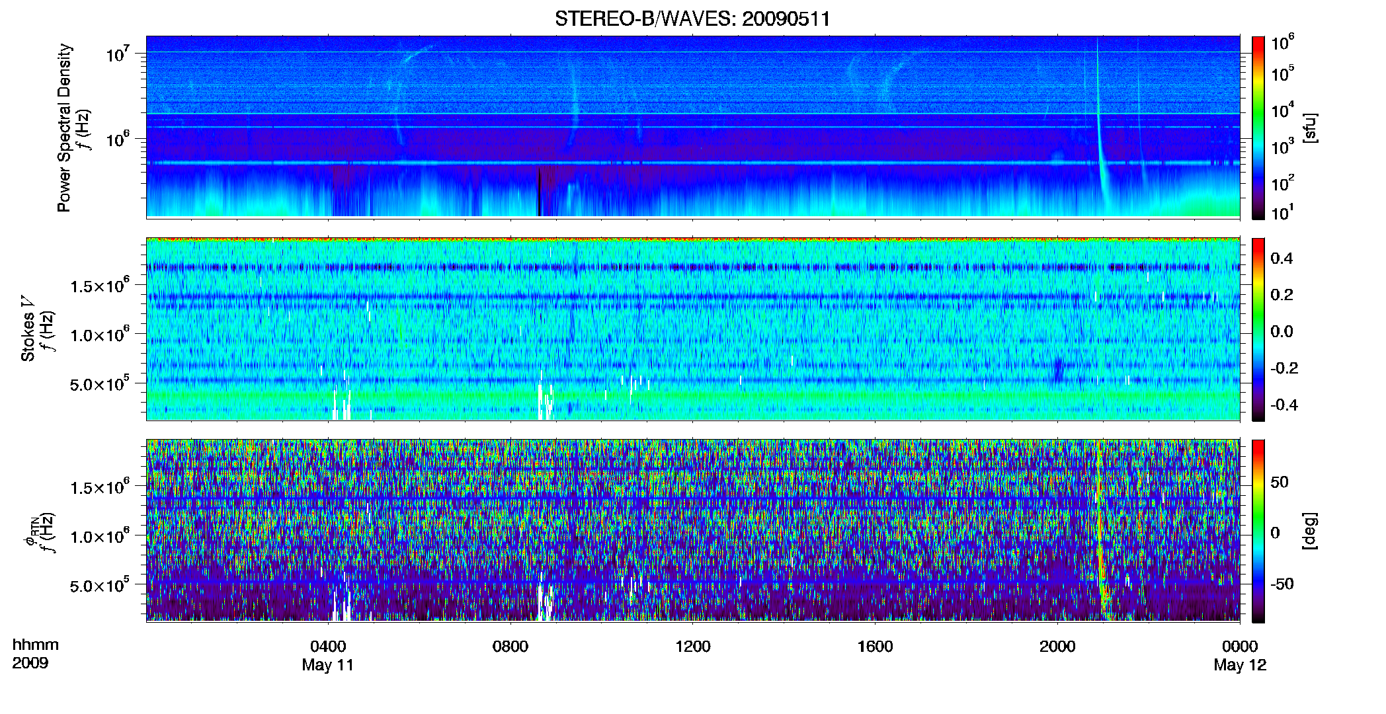
Task: Click the 10^1 label on sfu colorbar
Action: pos(1282,213)
